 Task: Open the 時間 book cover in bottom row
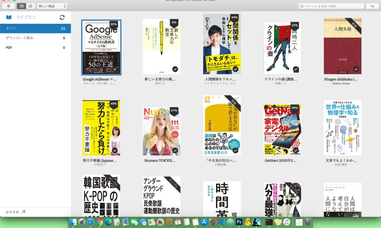click(222, 199)
